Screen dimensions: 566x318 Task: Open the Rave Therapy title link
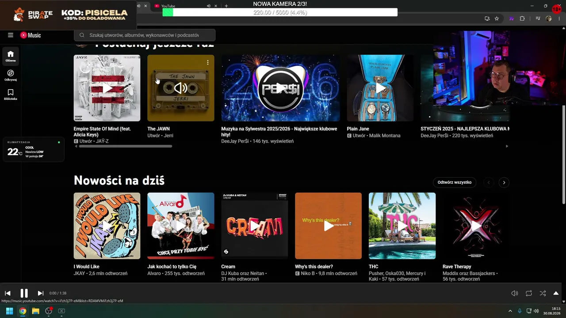coord(457,267)
